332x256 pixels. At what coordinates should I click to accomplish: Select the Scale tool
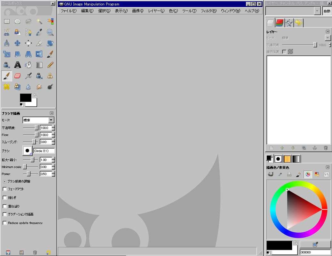(x=7, y=54)
